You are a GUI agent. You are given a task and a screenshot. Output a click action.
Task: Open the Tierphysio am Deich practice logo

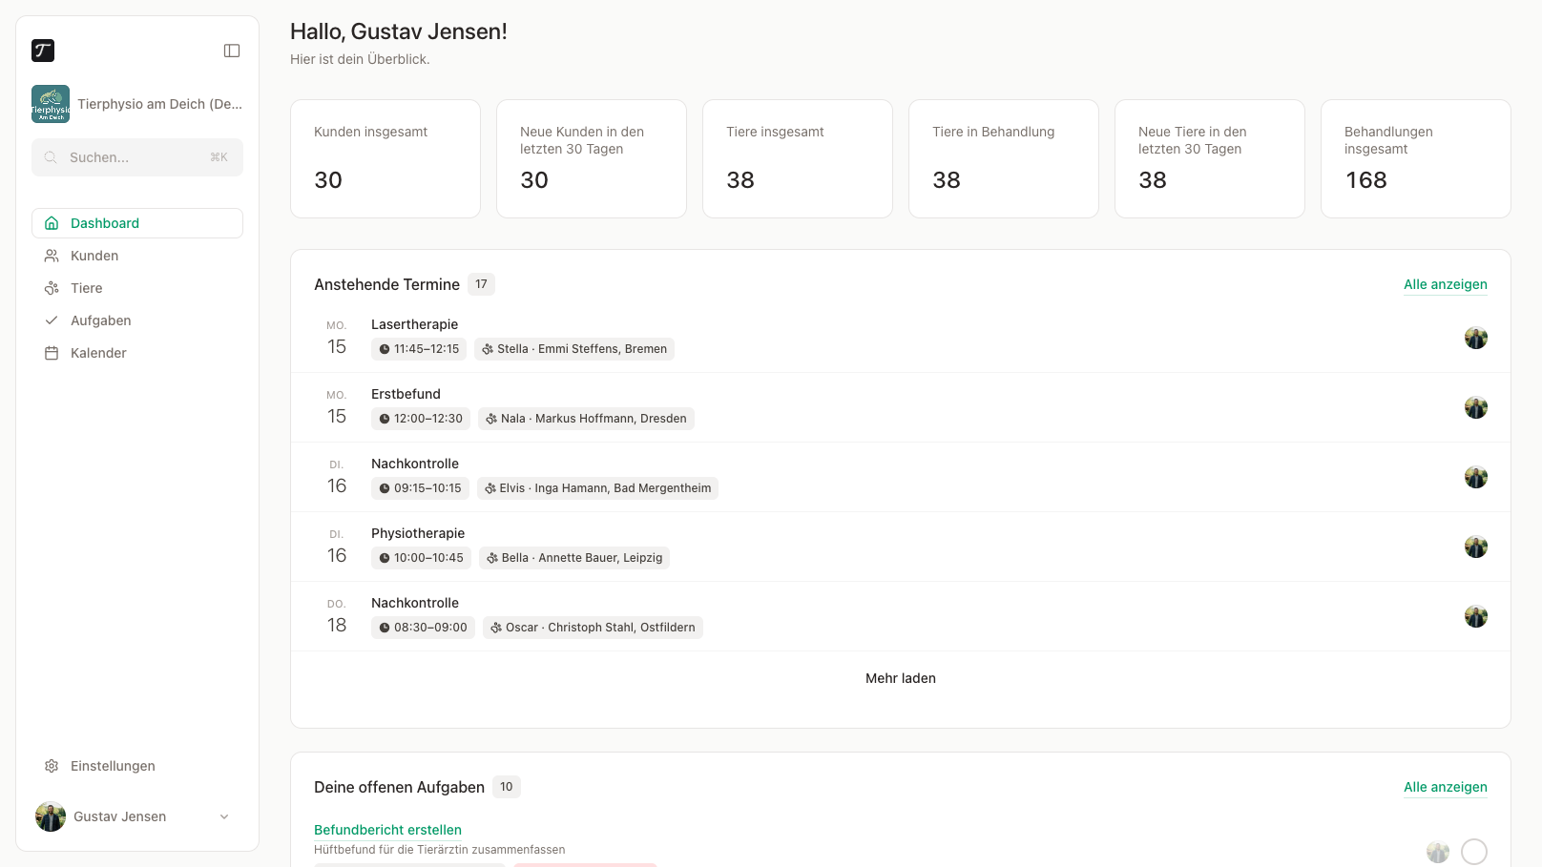pos(51,104)
